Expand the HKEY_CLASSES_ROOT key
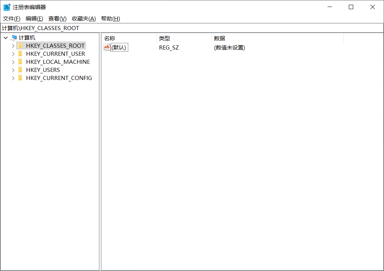The width and height of the screenshot is (384, 271). tap(13, 46)
